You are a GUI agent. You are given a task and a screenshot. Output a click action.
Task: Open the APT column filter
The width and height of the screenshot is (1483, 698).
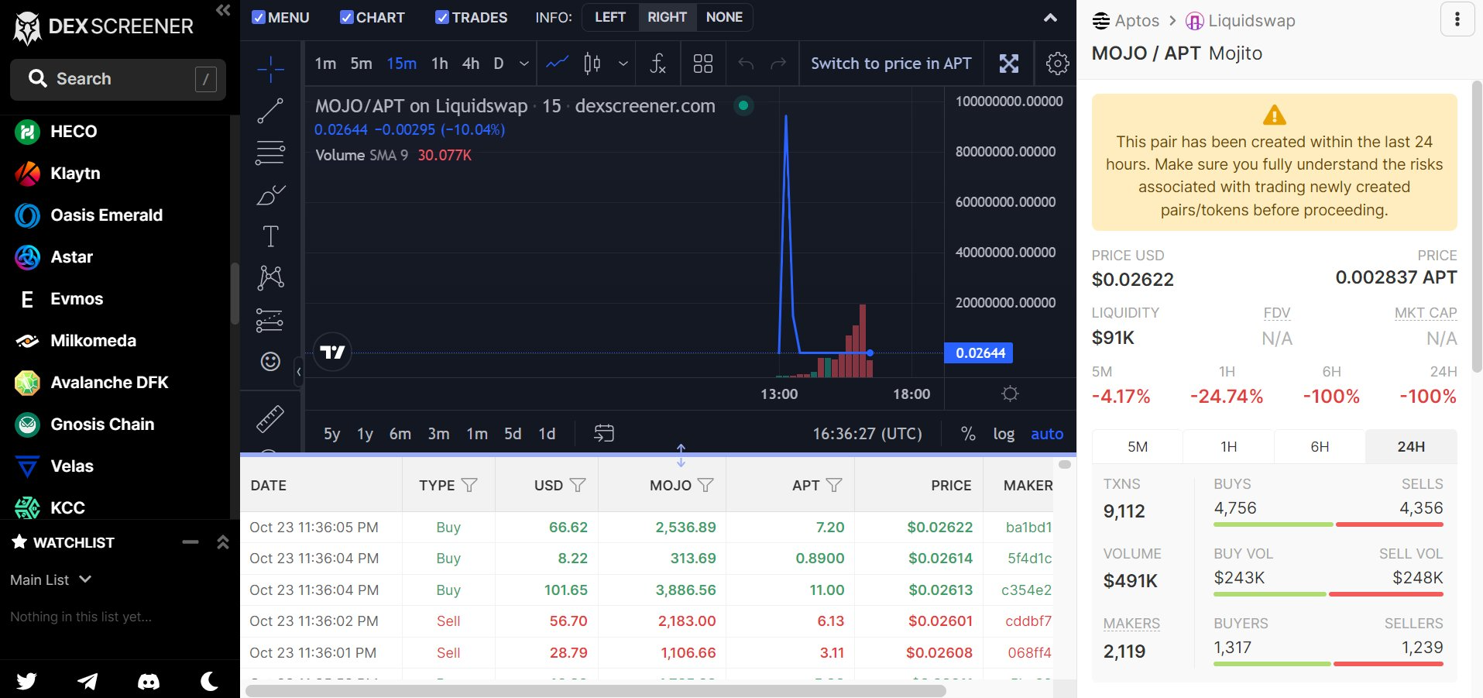pyautogui.click(x=834, y=485)
